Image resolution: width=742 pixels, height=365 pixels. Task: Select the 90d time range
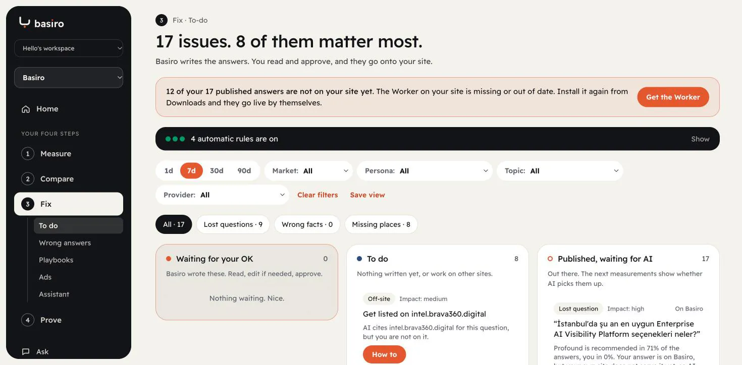point(244,171)
